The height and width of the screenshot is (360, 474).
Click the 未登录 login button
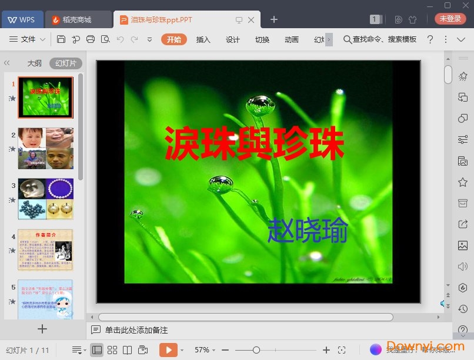(450, 18)
